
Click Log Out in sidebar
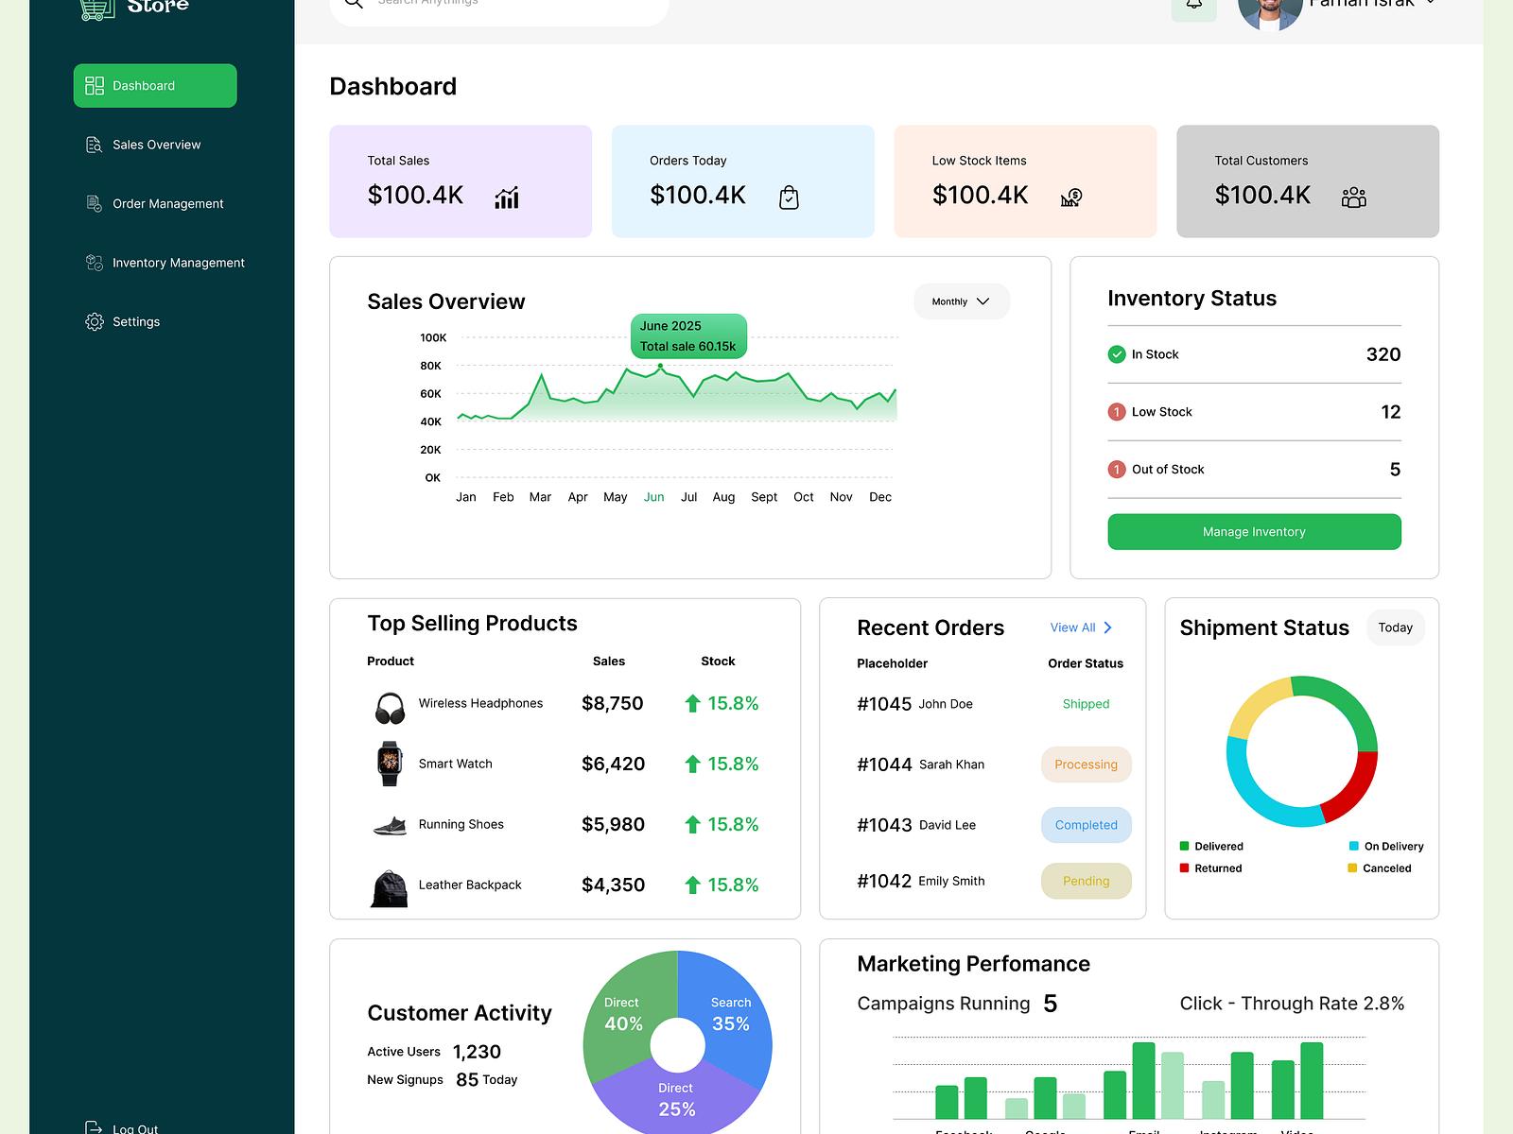pos(122,1126)
